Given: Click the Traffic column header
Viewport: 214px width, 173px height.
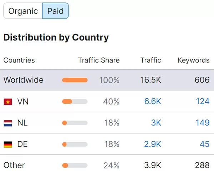Looking at the screenshot, I should click(151, 60).
